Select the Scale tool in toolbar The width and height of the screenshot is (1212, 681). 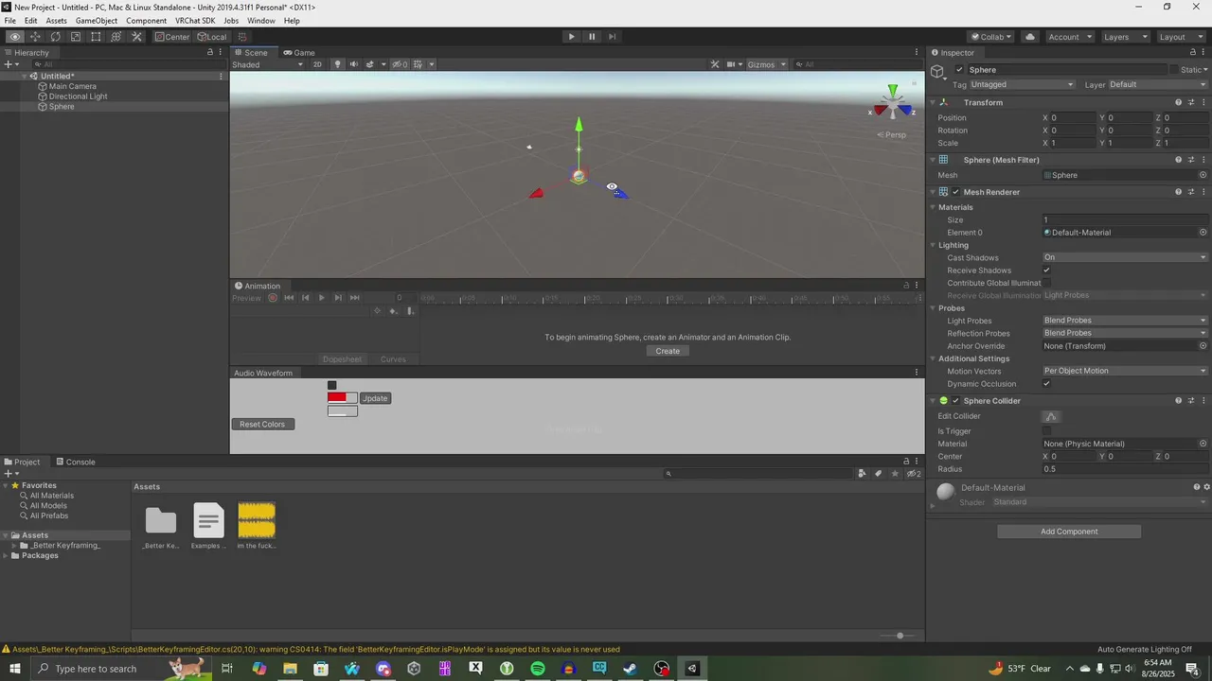click(76, 37)
